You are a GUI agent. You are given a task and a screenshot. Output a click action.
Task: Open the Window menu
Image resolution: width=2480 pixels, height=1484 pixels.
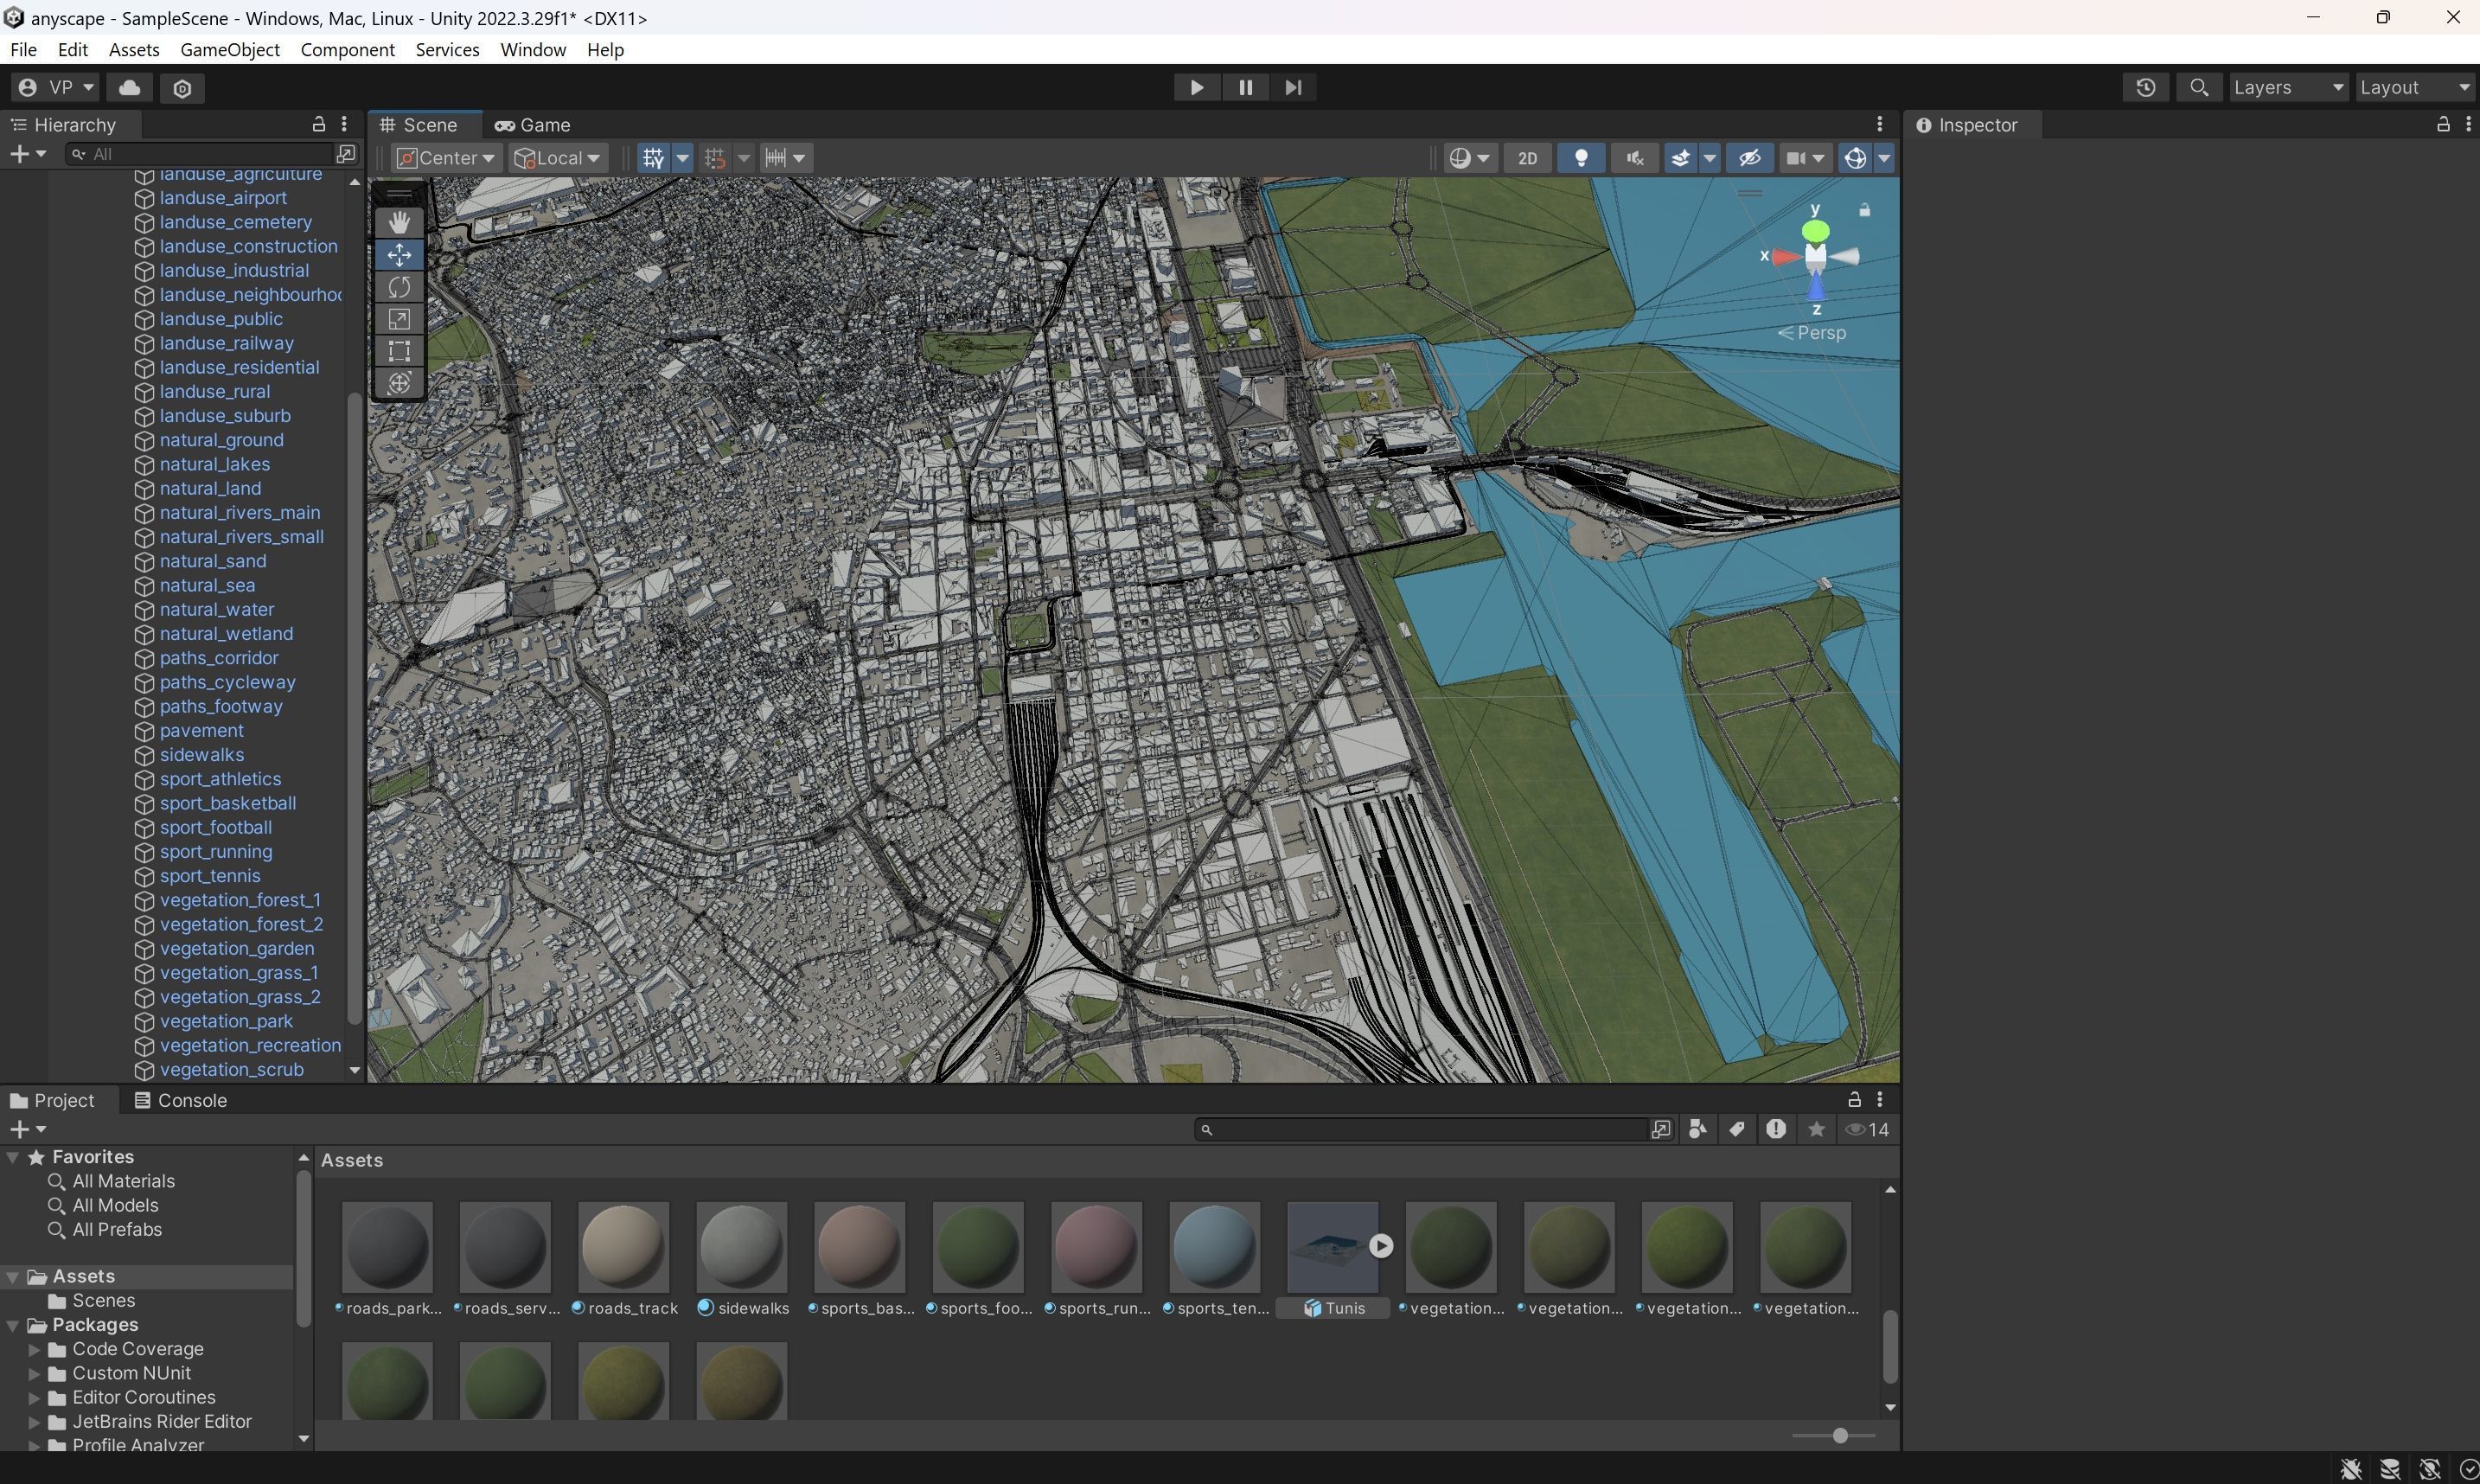click(x=533, y=50)
